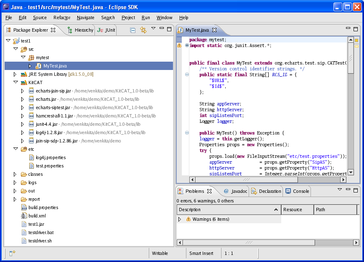
Task: Click build.properties file icon
Action: pos(24,207)
